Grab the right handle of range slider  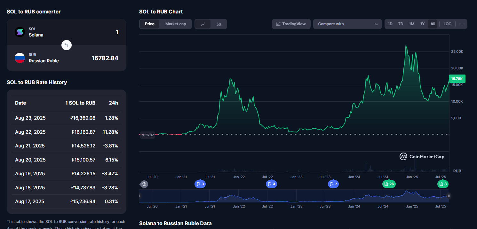pos(449,196)
